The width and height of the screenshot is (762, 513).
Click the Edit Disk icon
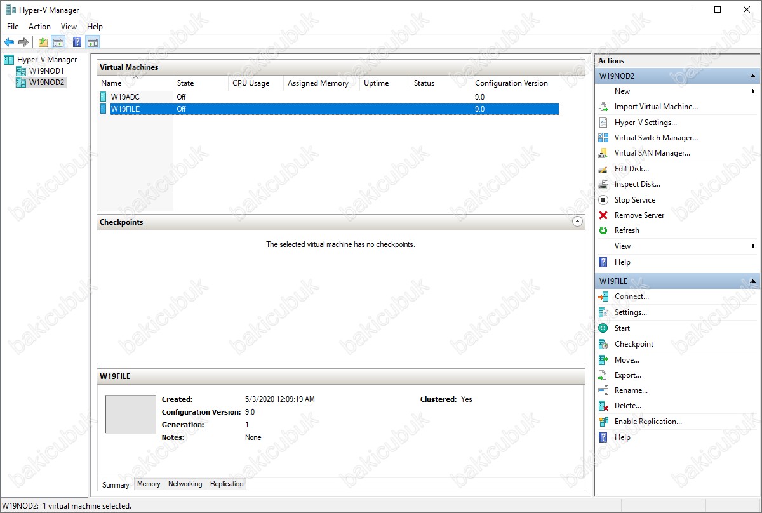coord(603,169)
